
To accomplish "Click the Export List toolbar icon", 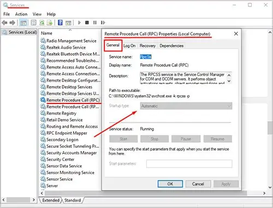I will coord(50,22).
